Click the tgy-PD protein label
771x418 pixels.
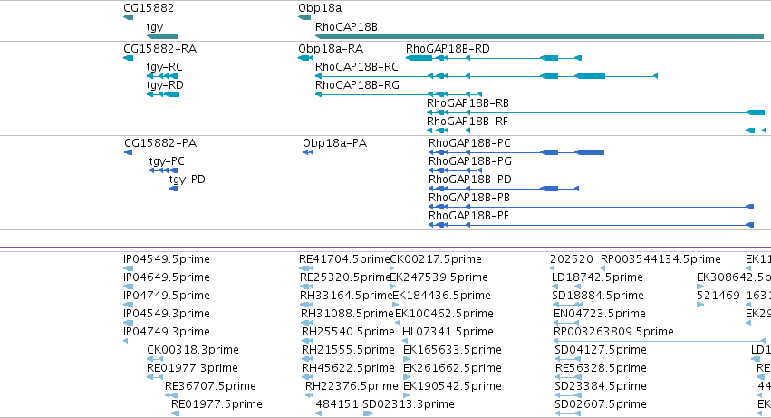(x=187, y=180)
